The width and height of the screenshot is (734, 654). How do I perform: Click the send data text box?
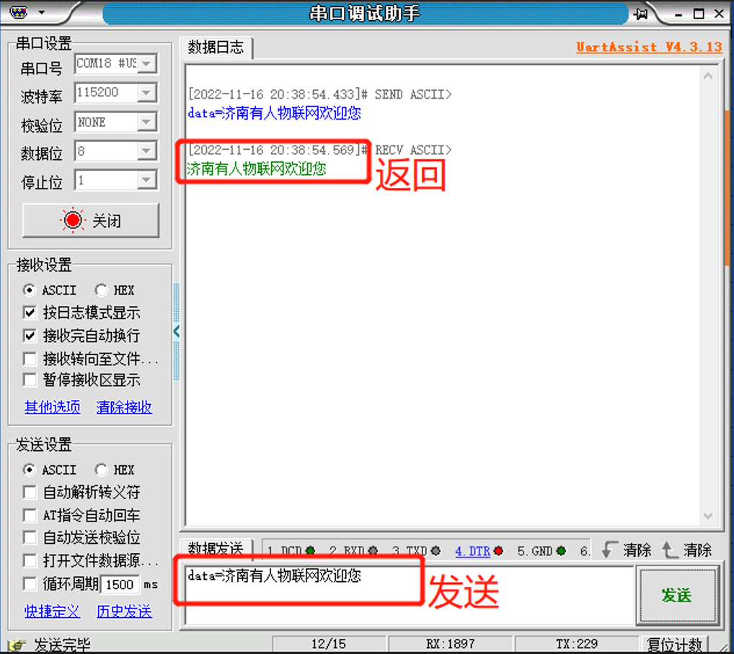tap(410, 595)
